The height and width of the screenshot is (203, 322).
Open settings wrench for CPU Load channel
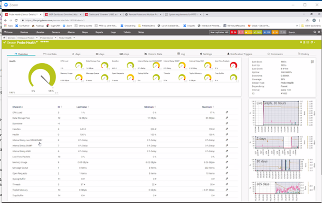click(x=227, y=112)
